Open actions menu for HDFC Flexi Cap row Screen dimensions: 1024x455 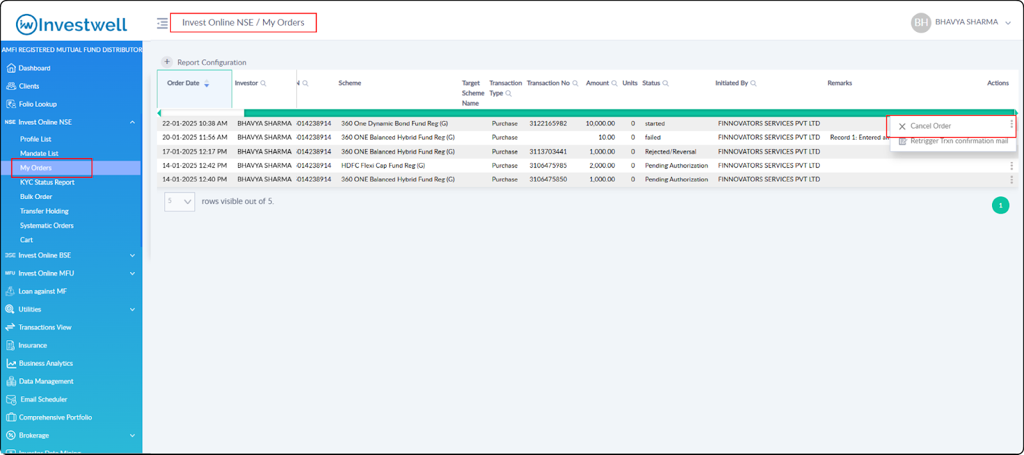point(1011,166)
